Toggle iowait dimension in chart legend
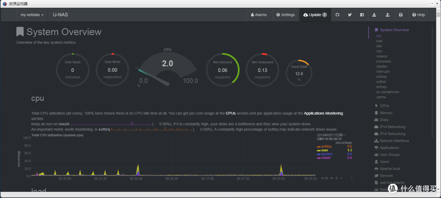The height and width of the screenshot is (198, 441). click(326, 158)
